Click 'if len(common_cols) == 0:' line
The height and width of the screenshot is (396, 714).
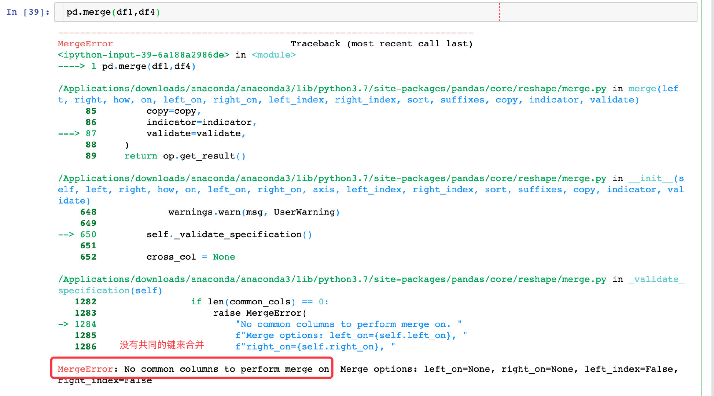[x=260, y=302]
